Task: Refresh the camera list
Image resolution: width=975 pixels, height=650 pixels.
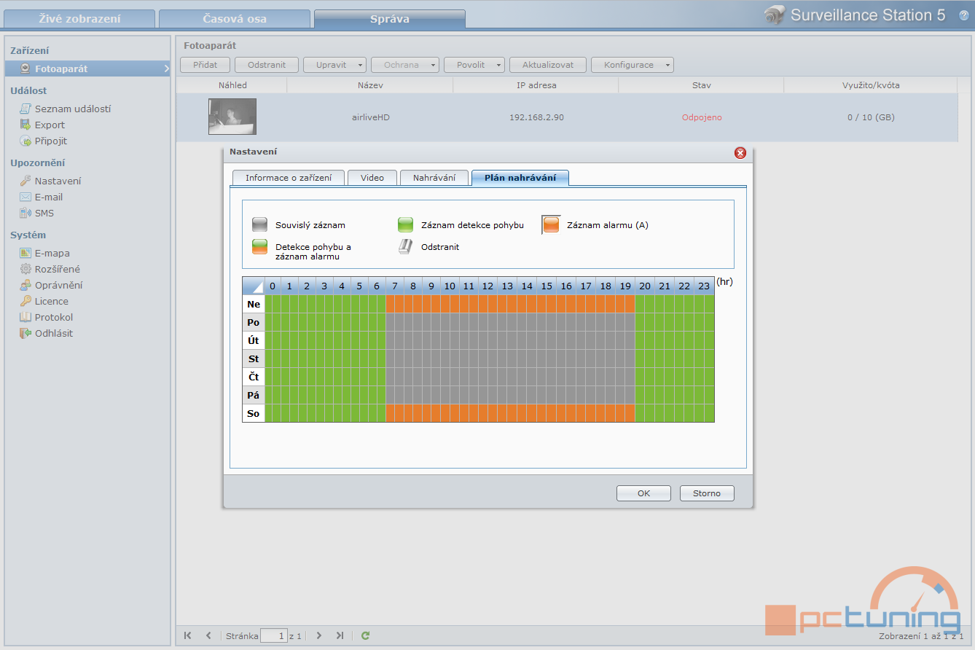Action: pyautogui.click(x=366, y=635)
